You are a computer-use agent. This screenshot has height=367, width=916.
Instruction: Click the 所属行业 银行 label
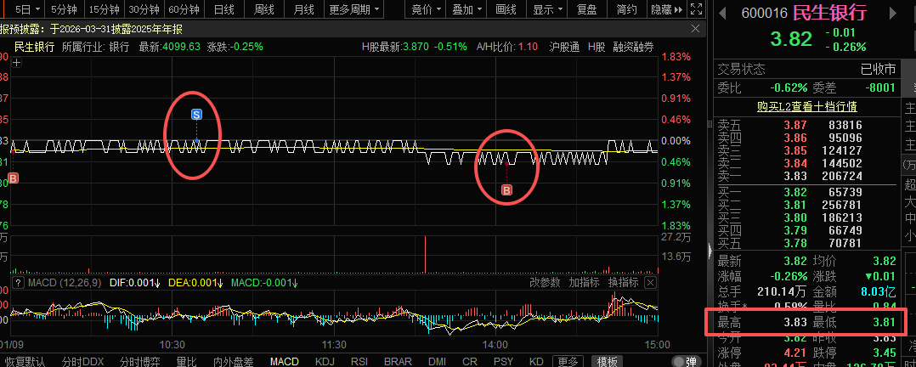[x=96, y=47]
